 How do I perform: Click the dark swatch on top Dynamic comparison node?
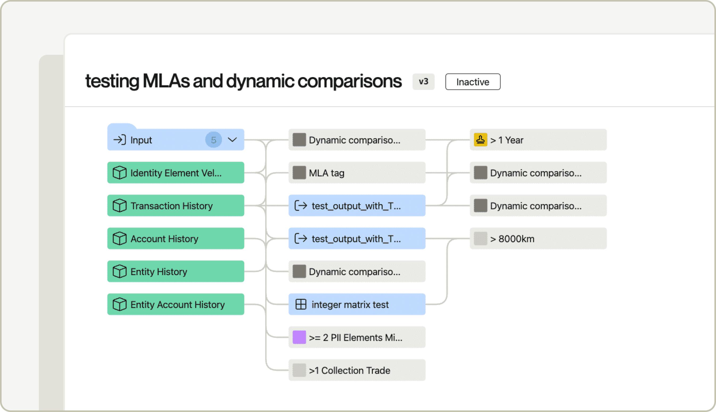pos(299,140)
